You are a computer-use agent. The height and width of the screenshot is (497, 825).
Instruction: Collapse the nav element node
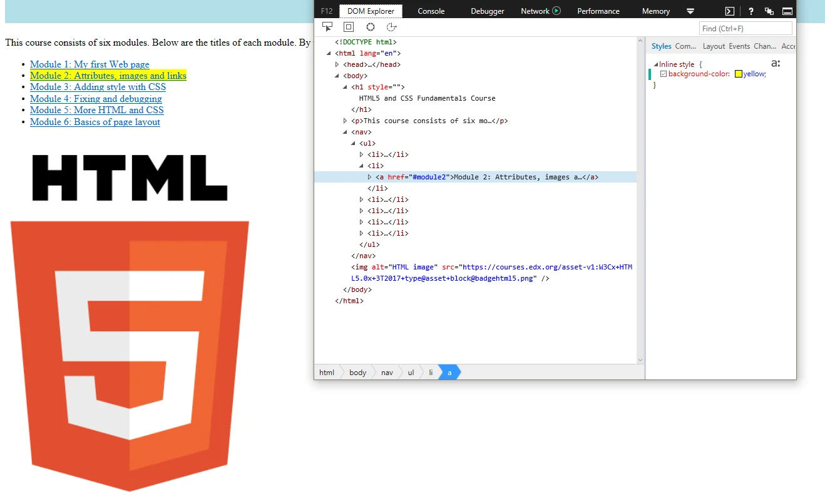(345, 132)
